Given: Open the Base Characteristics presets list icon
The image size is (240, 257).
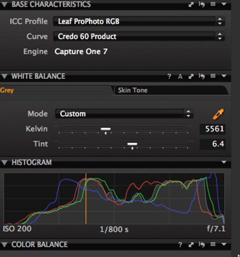Looking at the screenshot, I should click(213, 4).
